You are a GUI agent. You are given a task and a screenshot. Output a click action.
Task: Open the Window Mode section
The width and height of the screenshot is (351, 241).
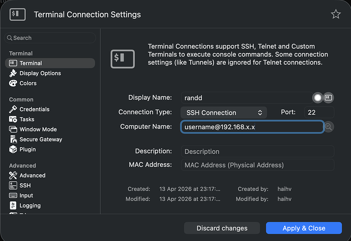pos(38,129)
